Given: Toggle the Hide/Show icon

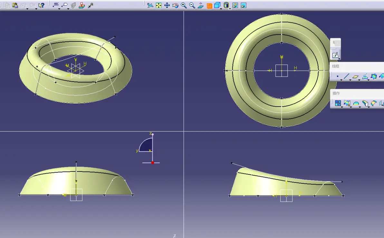Looking at the screenshot, I should pyautogui.click(x=235, y=5).
